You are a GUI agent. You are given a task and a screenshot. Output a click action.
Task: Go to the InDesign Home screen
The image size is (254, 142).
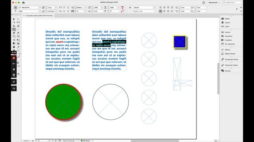[23, 3]
